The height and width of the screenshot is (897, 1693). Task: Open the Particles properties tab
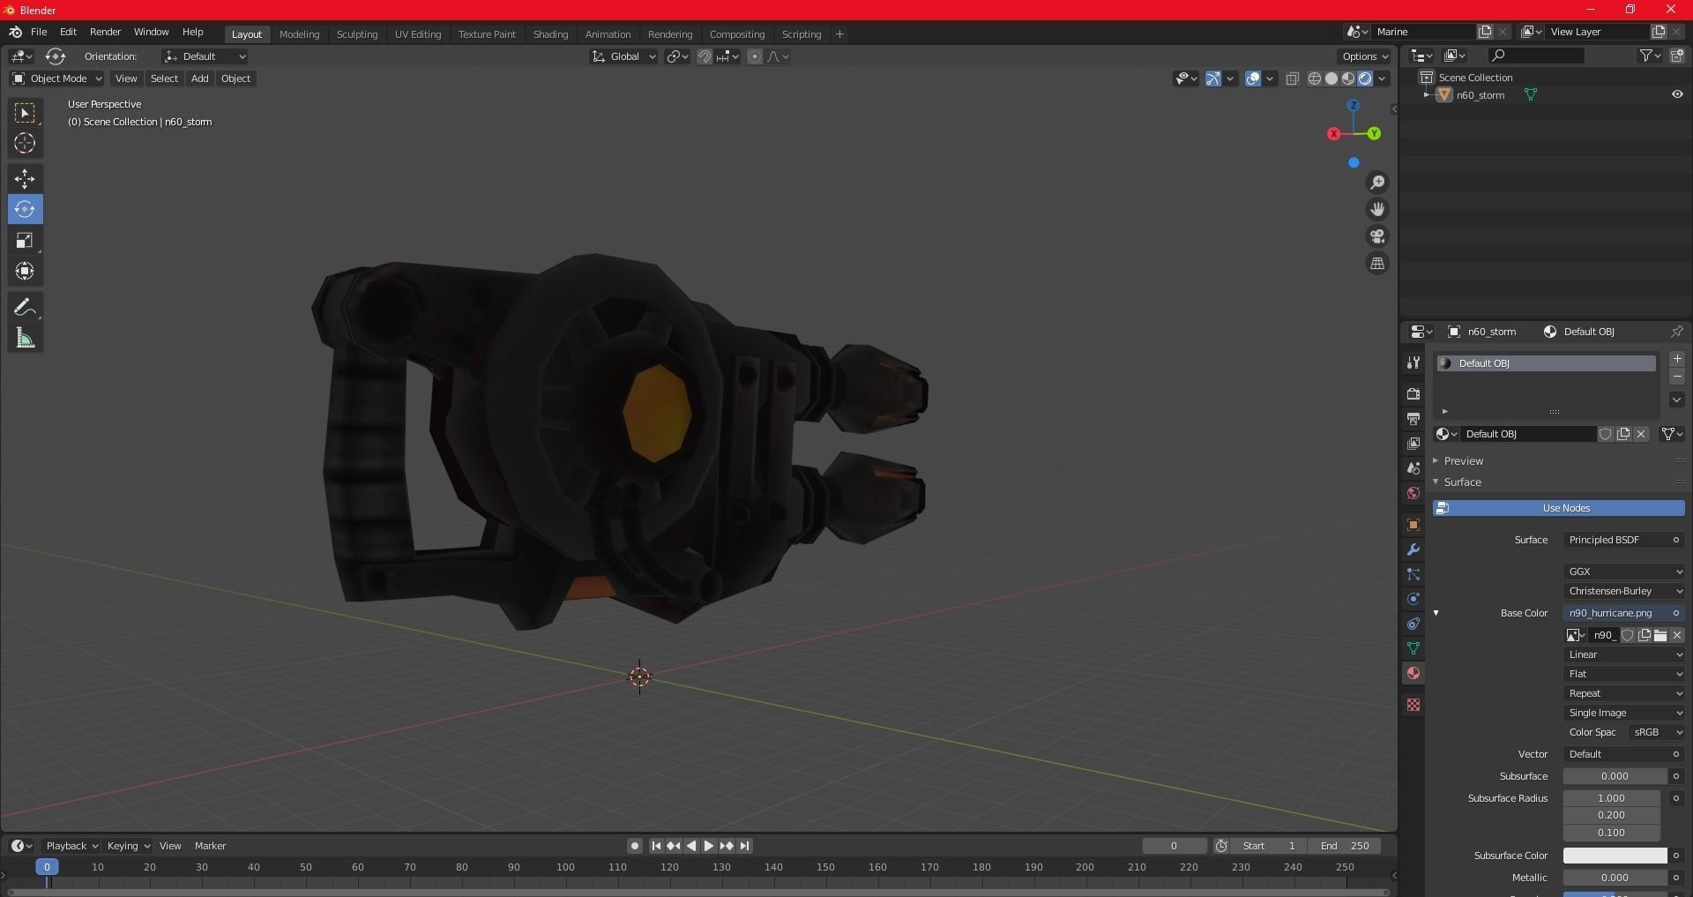[1413, 574]
